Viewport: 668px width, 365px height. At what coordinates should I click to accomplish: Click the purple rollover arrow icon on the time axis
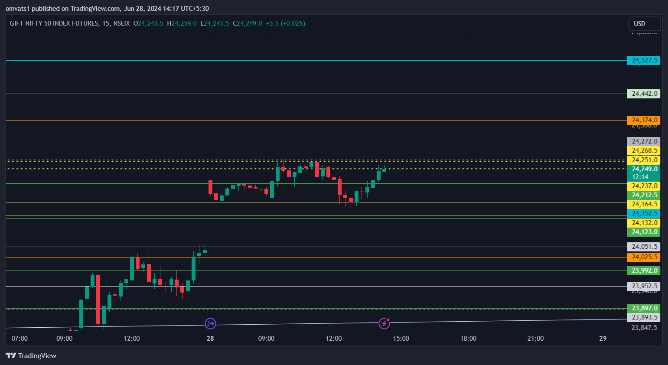[x=210, y=323]
